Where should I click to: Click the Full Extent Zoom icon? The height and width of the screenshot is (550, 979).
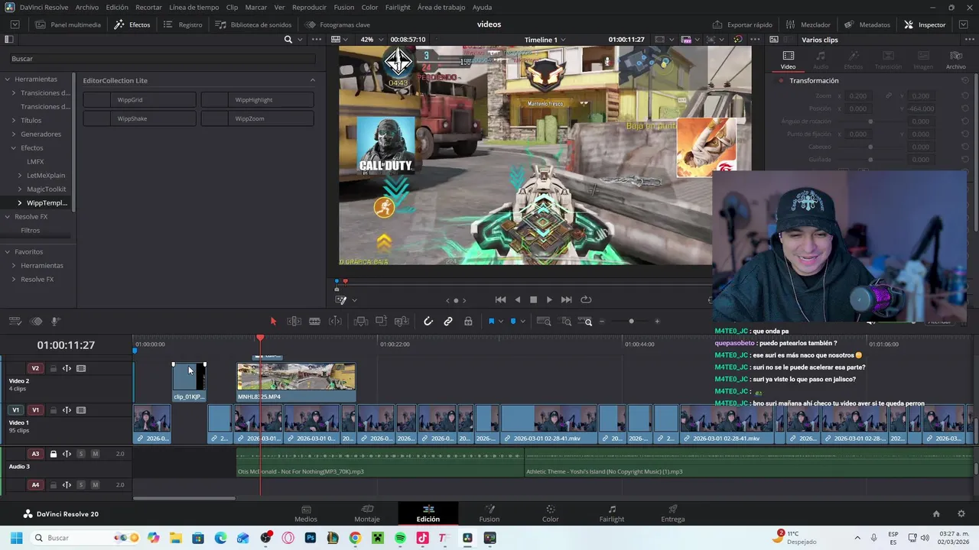(x=544, y=322)
